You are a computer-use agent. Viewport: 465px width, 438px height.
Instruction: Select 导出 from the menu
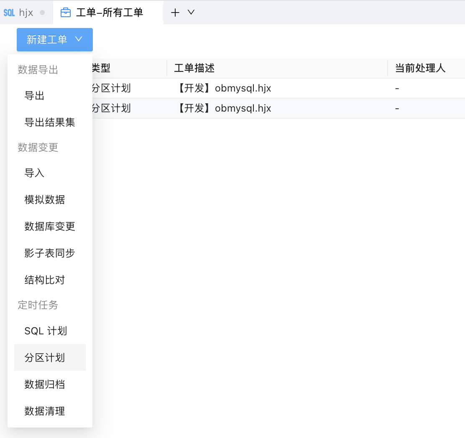(x=35, y=96)
